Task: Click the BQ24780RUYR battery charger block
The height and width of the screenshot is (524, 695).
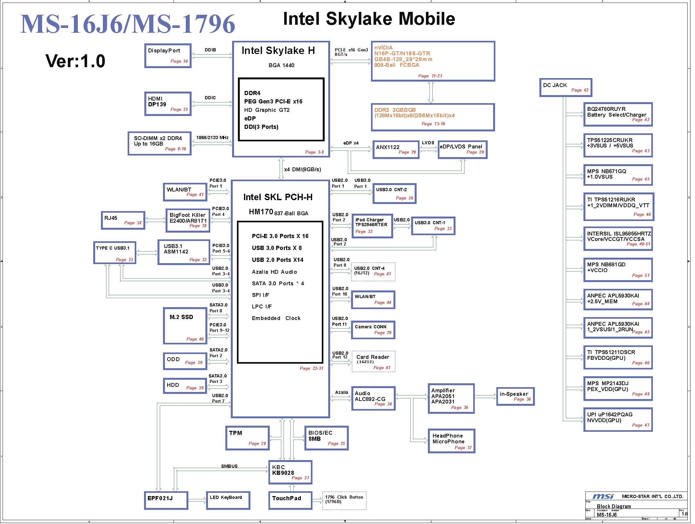Action: (x=618, y=114)
